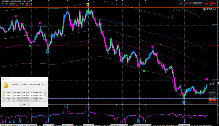Click the H1 timeframe red dot
Screen dimensions: 219x126
point(16,5)
